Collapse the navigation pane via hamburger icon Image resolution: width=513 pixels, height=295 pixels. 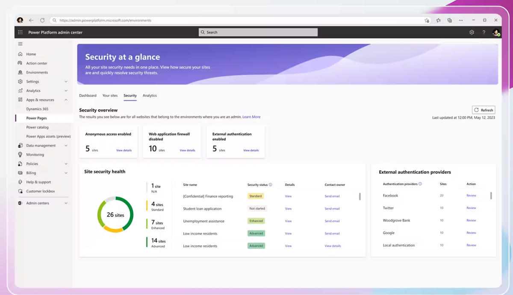click(x=20, y=44)
